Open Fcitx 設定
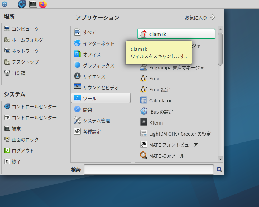 coord(176,89)
